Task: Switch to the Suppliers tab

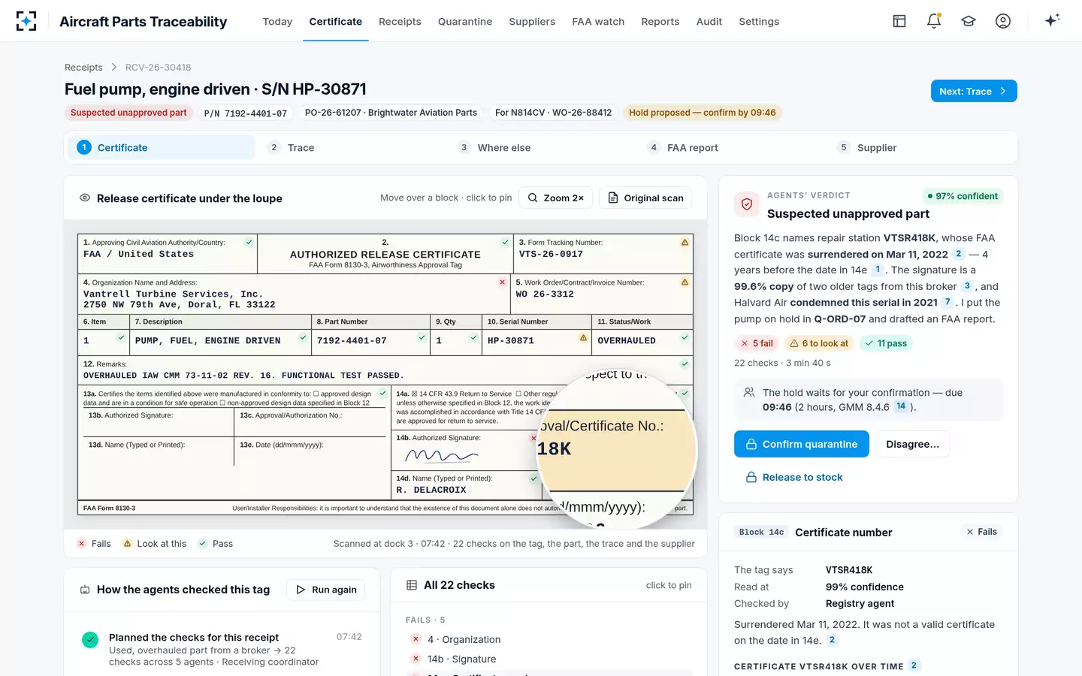Action: pyautogui.click(x=532, y=22)
